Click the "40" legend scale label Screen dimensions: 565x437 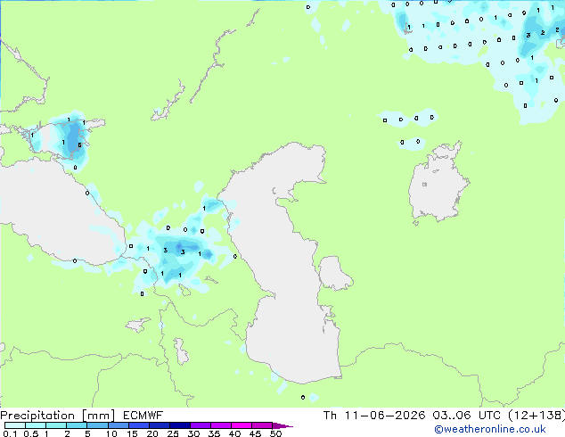click(234, 433)
